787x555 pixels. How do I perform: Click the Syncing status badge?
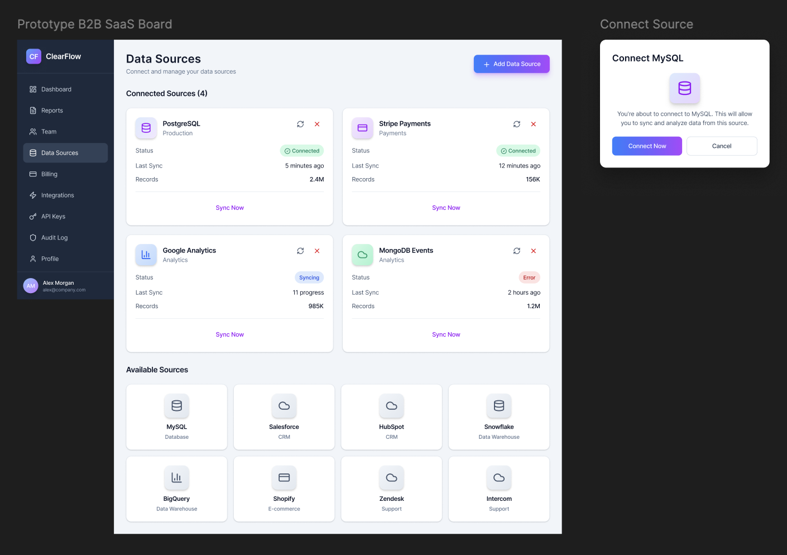(x=309, y=277)
